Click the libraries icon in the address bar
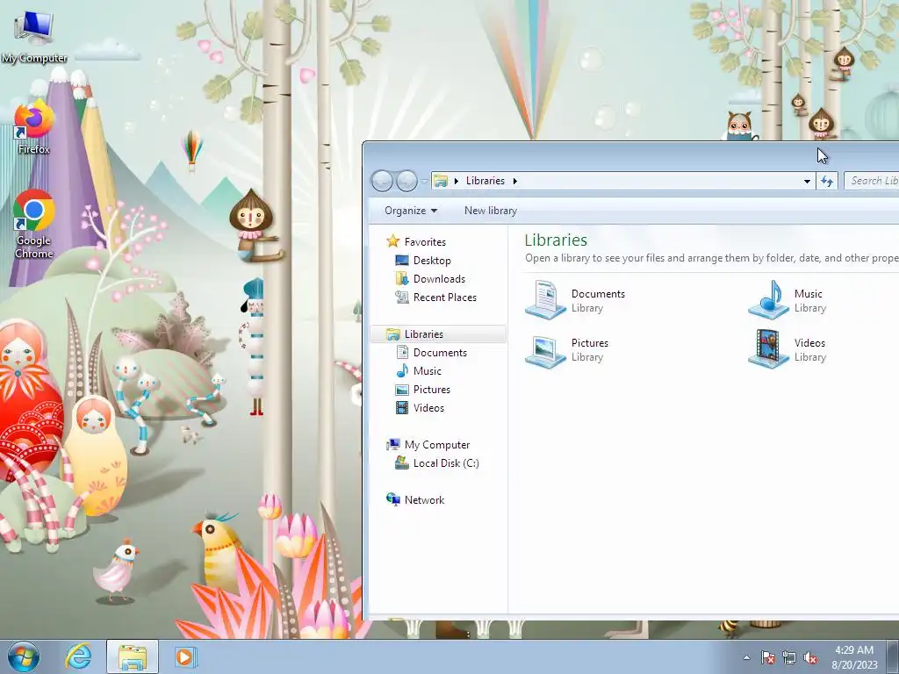The height and width of the screenshot is (674, 899). coord(441,181)
